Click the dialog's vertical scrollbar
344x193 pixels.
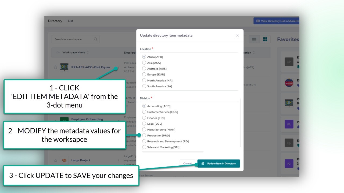241,123
